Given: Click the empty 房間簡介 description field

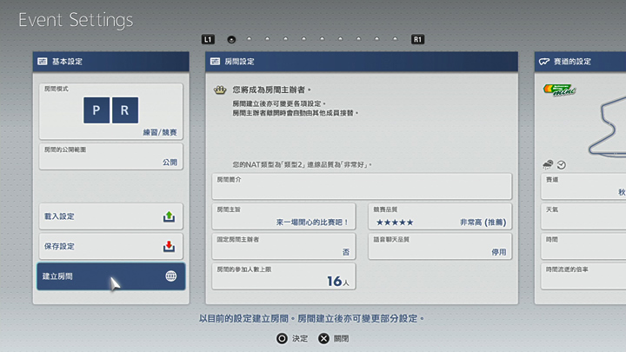Looking at the screenshot, I should (362, 186).
